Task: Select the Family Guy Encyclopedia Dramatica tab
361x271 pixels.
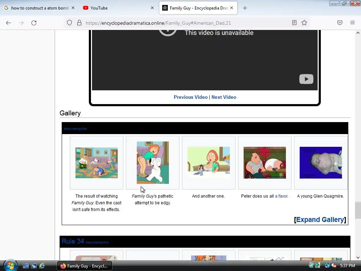Action: click(198, 8)
